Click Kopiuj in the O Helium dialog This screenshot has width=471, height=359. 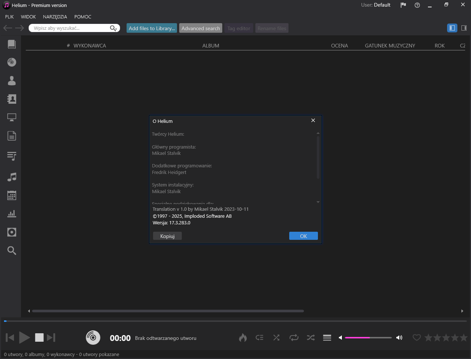coord(167,236)
